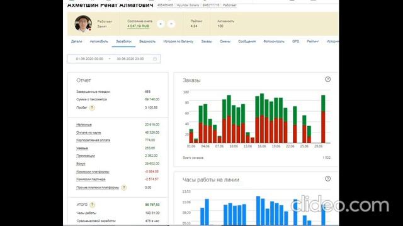Select the Заработок tab
The width and height of the screenshot is (403, 226).
(123, 41)
